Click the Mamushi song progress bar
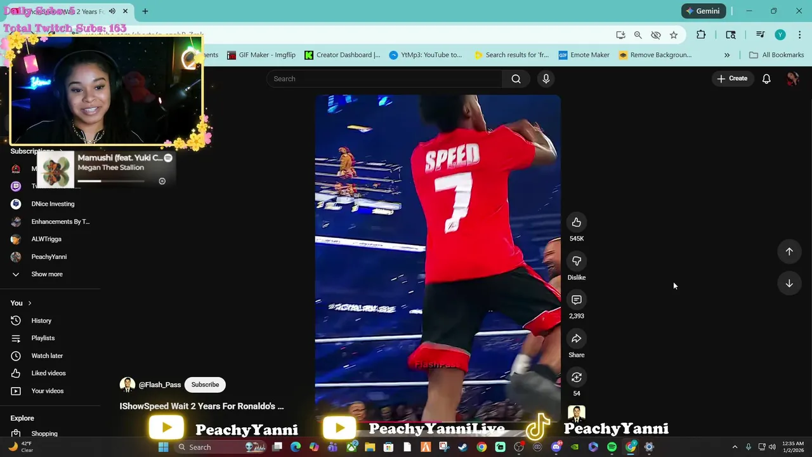Image resolution: width=812 pixels, height=457 pixels. tap(111, 181)
